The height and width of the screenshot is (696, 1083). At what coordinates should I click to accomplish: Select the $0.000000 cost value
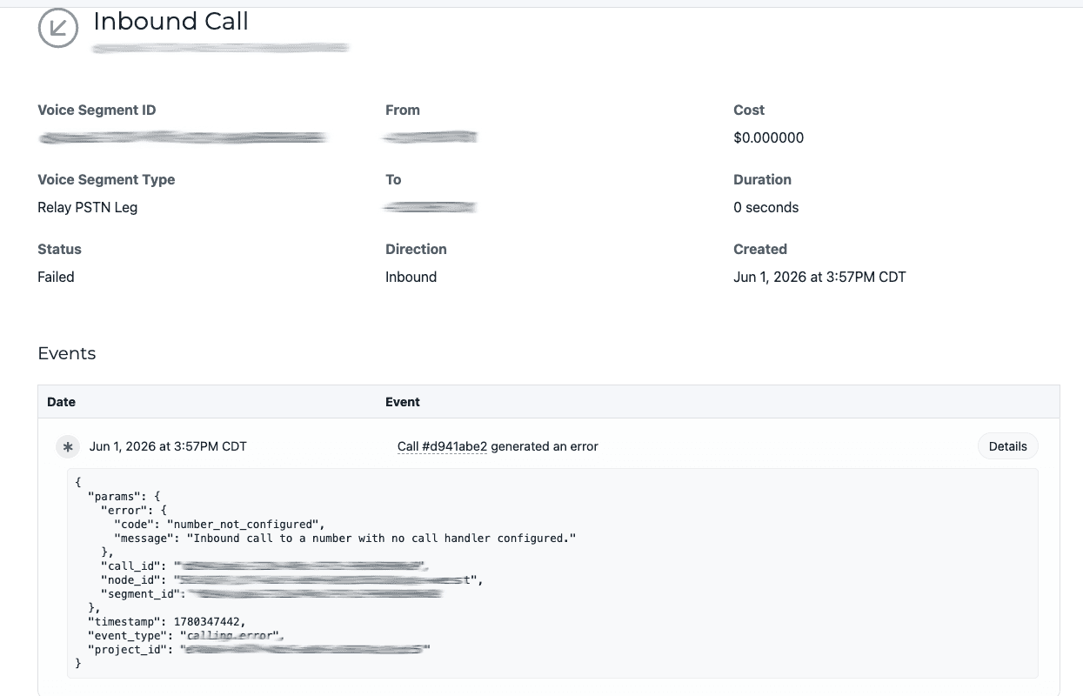[x=769, y=137]
